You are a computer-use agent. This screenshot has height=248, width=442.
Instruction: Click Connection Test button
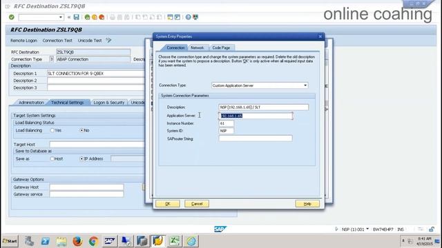click(57, 41)
